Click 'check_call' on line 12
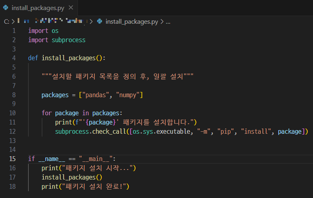313x198 pixels. 109,132
